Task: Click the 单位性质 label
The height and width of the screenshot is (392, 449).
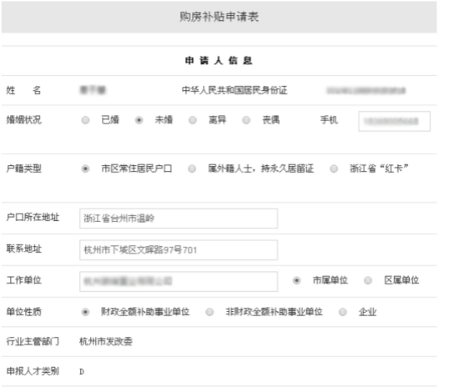Action: coord(23,312)
